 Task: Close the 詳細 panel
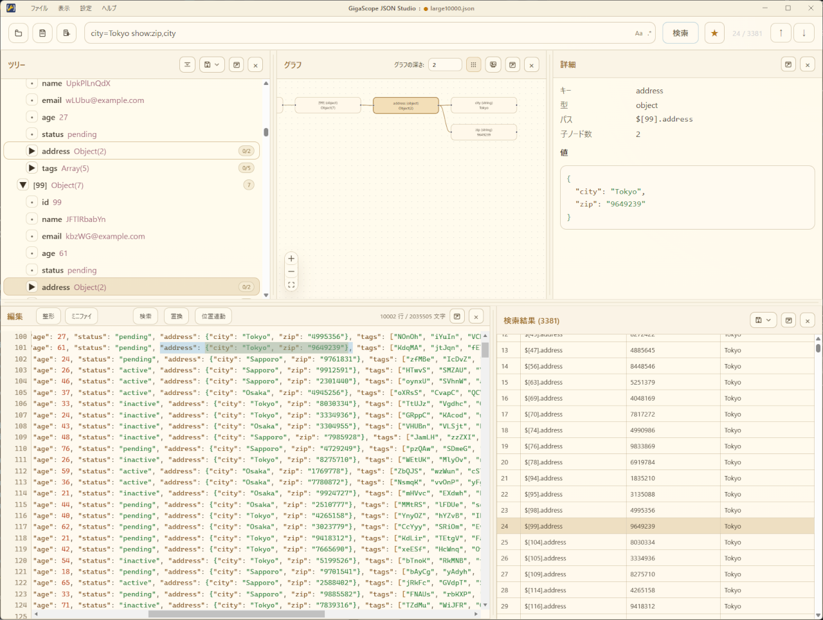808,64
